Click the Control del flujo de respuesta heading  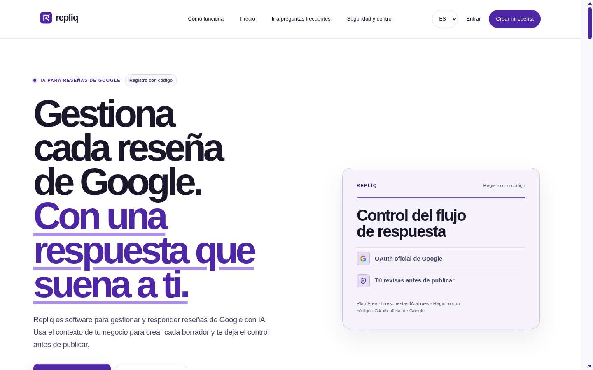coord(411,224)
